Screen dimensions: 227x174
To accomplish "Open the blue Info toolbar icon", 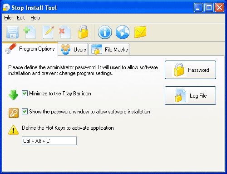I will click(105, 32).
